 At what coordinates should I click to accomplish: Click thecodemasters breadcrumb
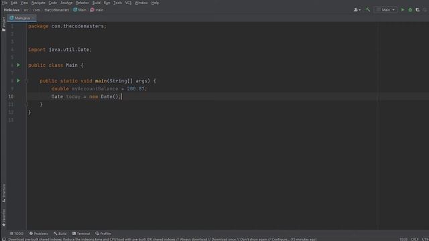57,10
